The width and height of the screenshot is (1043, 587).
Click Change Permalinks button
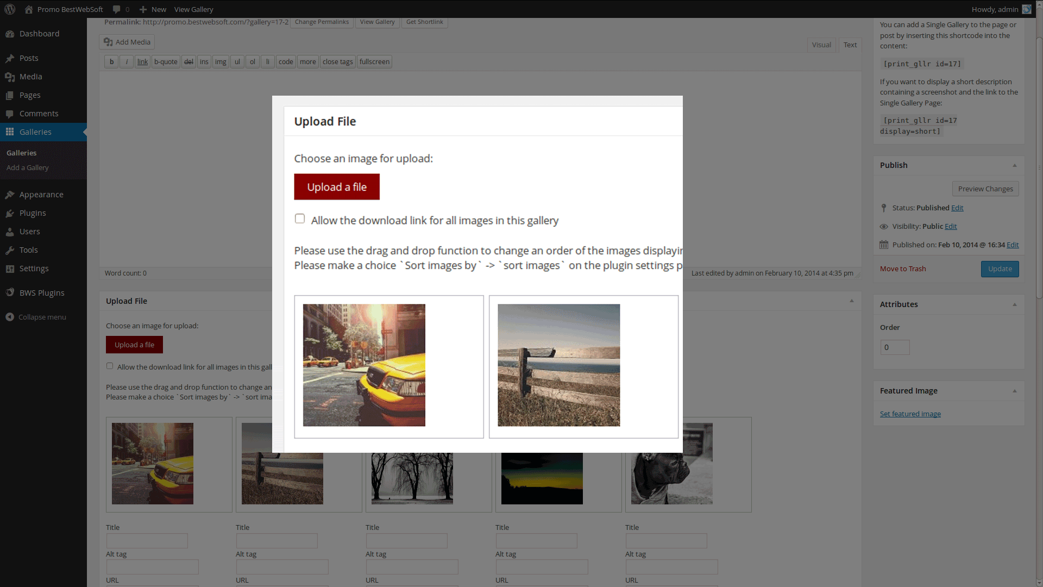pos(322,22)
